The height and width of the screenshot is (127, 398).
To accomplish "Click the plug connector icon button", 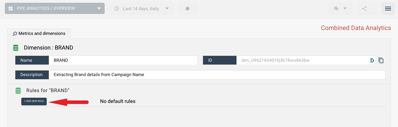I will [187, 9].
